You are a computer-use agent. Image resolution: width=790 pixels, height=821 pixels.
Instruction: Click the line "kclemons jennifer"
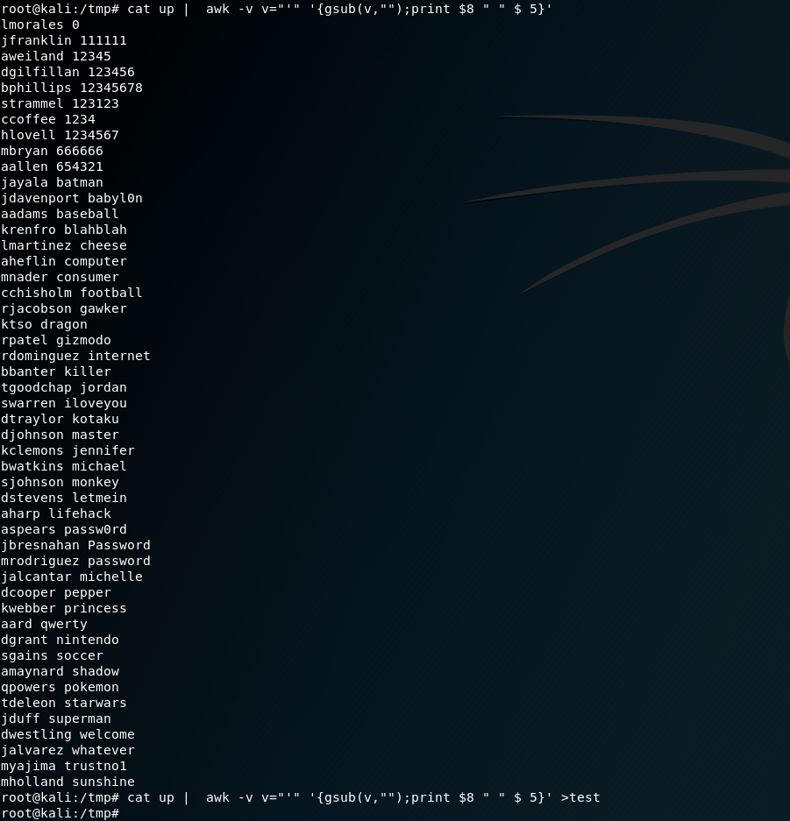68,450
